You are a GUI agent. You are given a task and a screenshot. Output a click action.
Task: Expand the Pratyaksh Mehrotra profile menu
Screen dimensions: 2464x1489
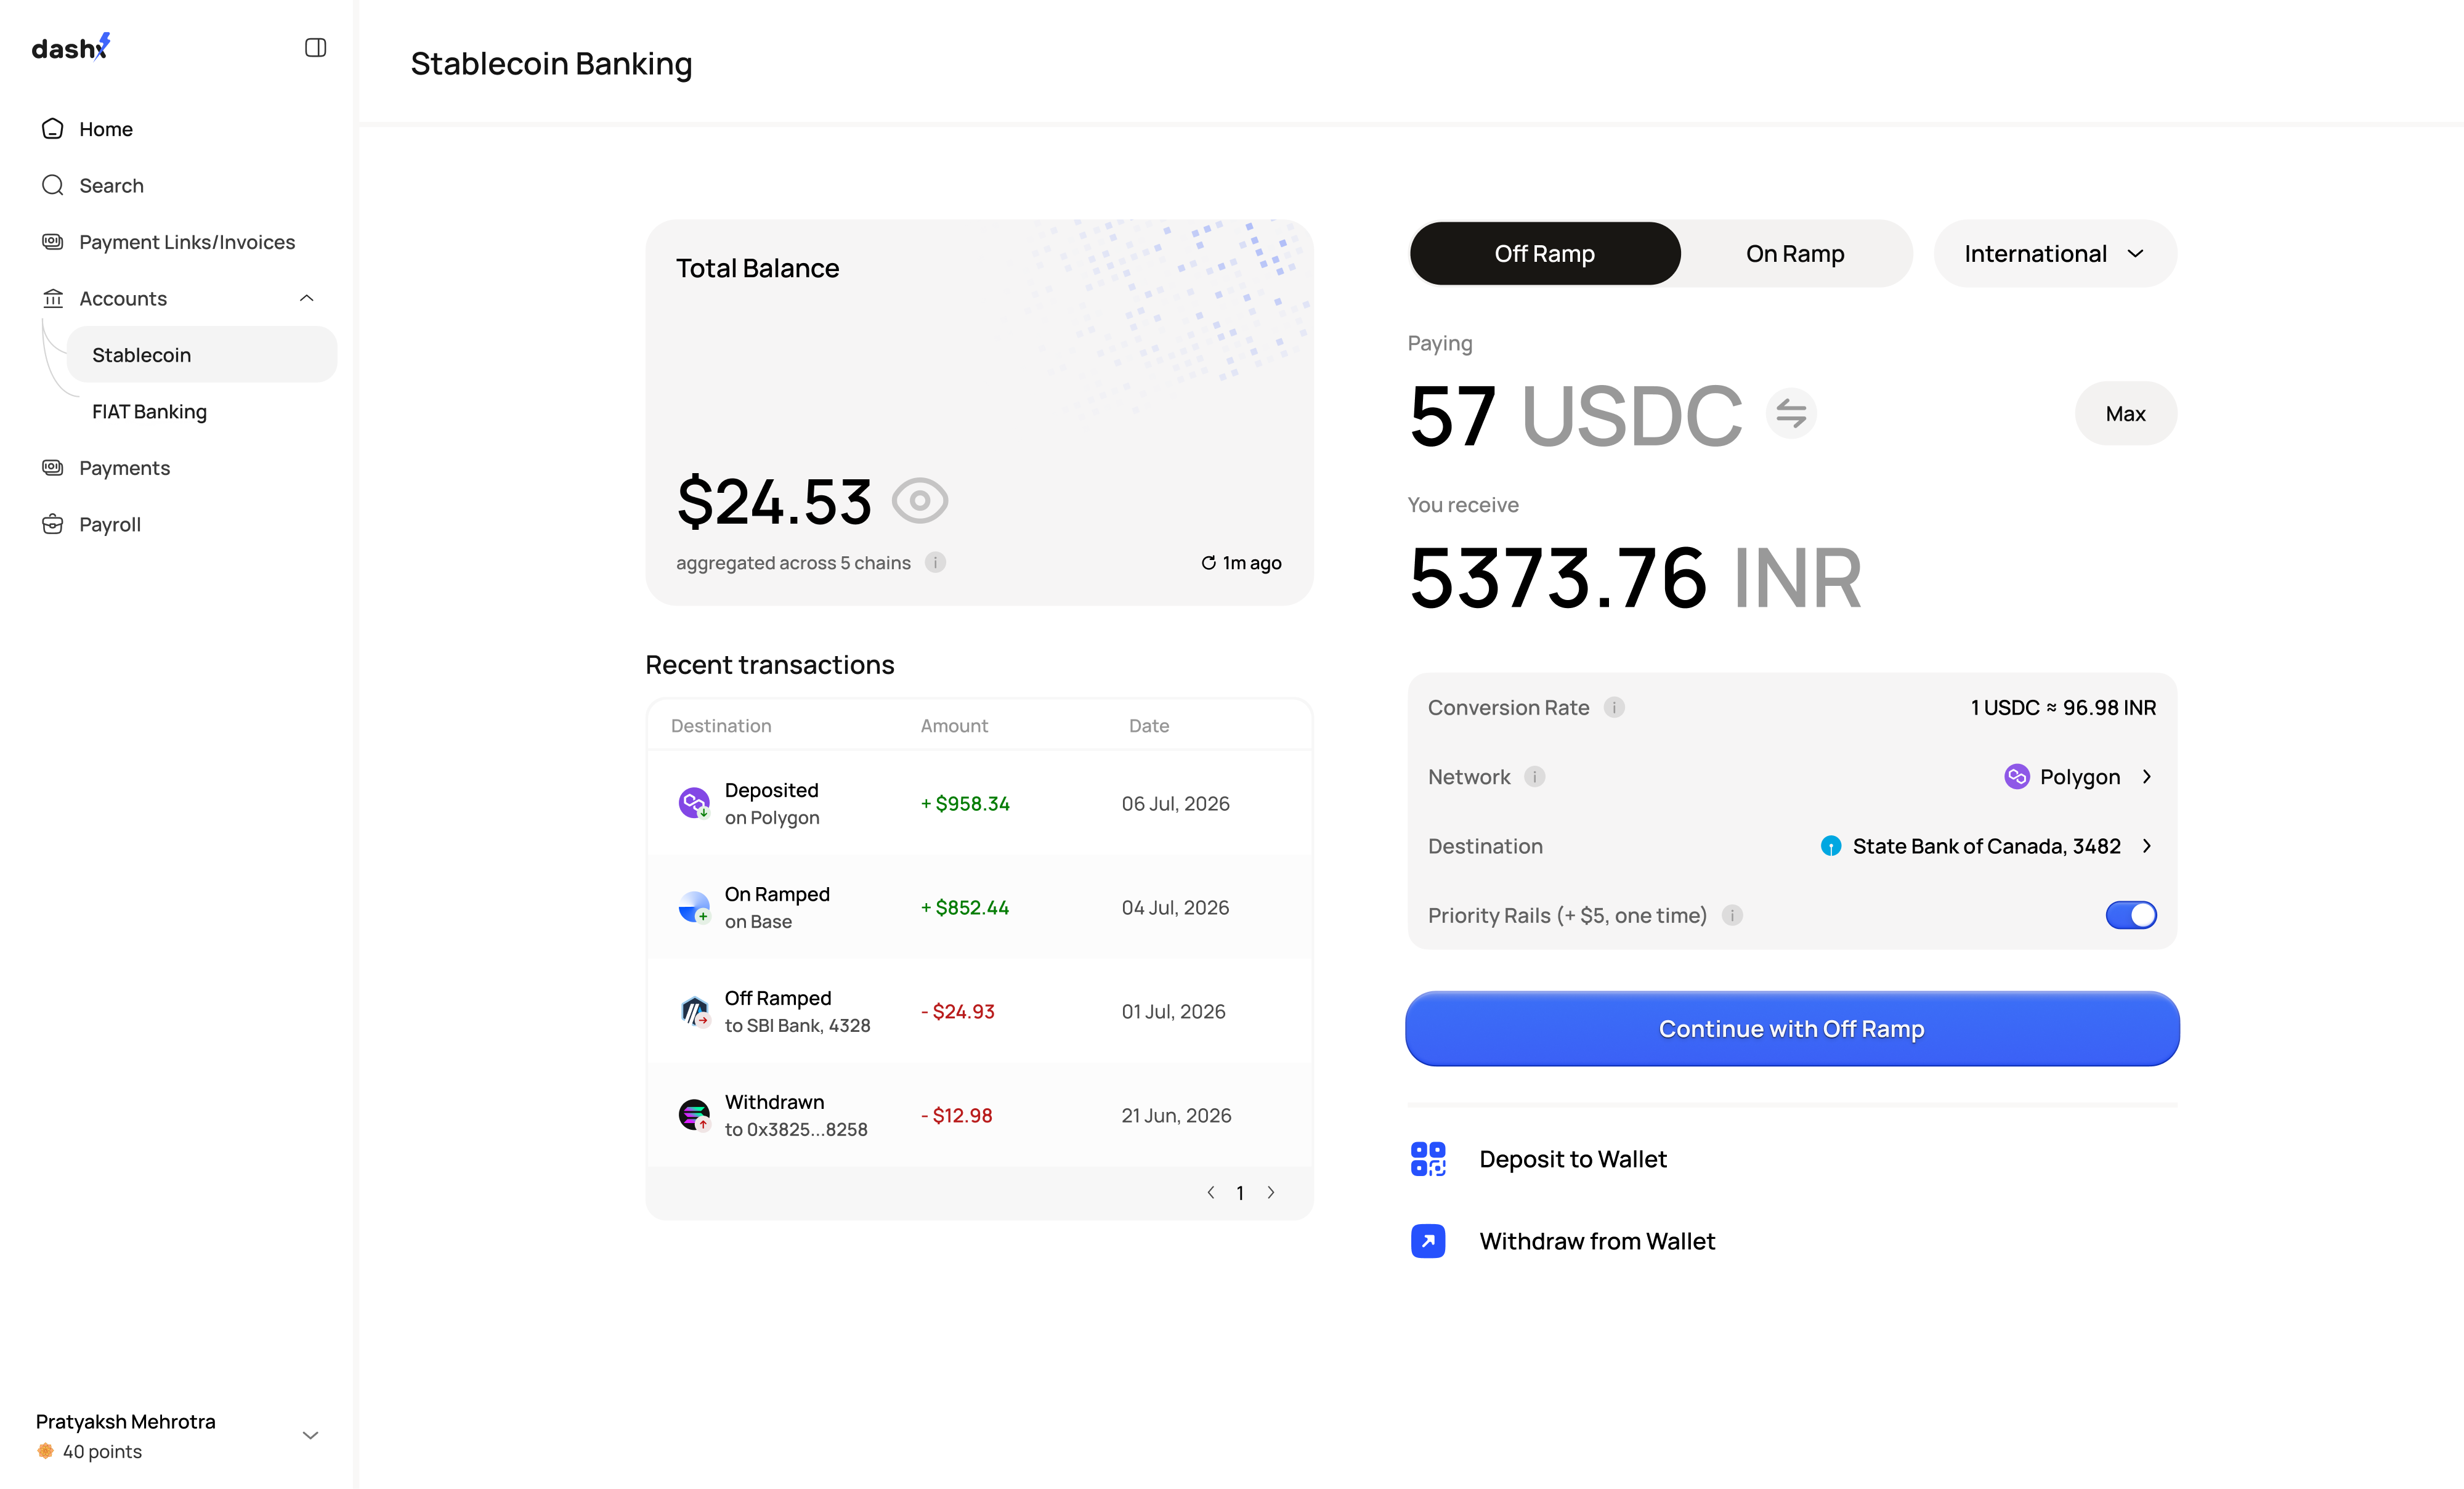coord(310,1435)
